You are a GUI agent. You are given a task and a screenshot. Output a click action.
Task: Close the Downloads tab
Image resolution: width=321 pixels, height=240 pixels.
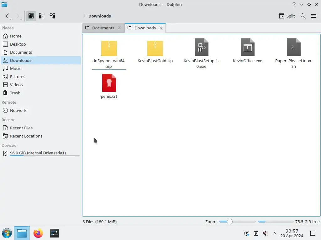click(x=161, y=28)
